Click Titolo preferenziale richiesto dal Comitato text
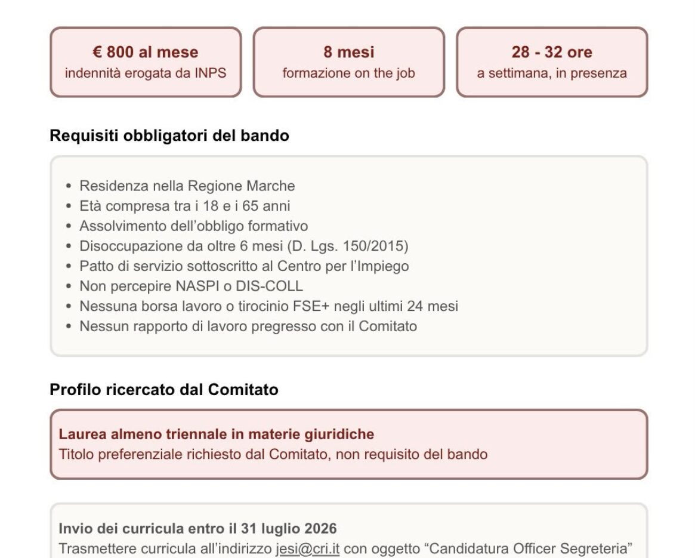 tap(273, 454)
